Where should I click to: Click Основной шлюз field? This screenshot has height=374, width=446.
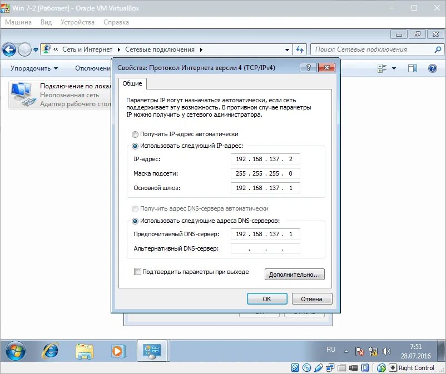tap(265, 188)
